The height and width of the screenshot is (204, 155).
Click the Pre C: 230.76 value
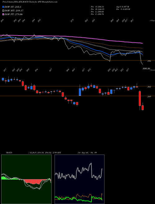tap(97, 14)
